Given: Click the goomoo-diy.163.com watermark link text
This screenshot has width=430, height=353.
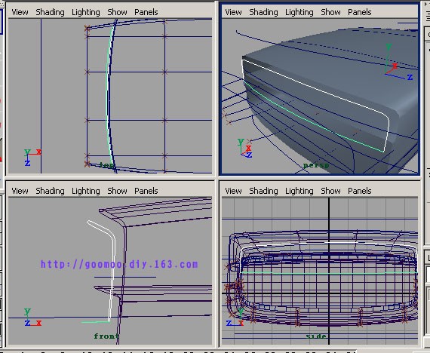Looking at the screenshot, I should coord(119,265).
